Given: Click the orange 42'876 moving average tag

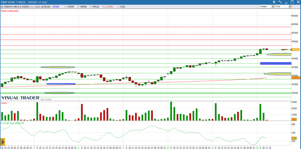Looking at the screenshot, I should tap(296, 78).
